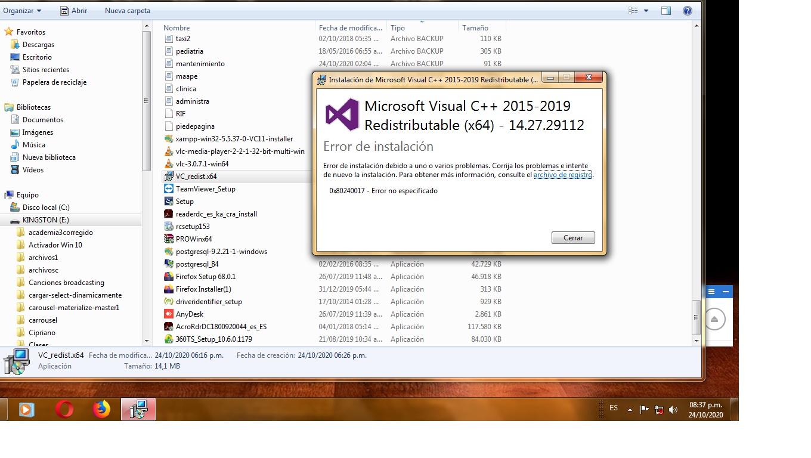Switch to the installer taskbar button
The image size is (811, 458).
(138, 409)
